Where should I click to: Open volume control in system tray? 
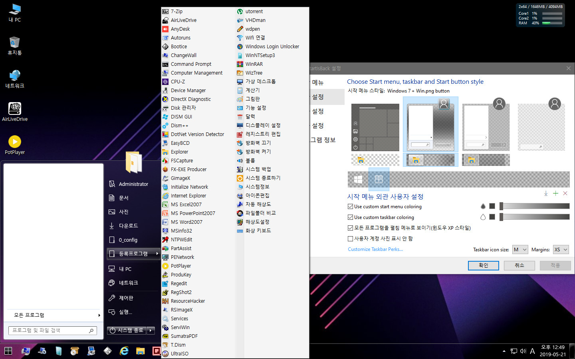click(523, 351)
